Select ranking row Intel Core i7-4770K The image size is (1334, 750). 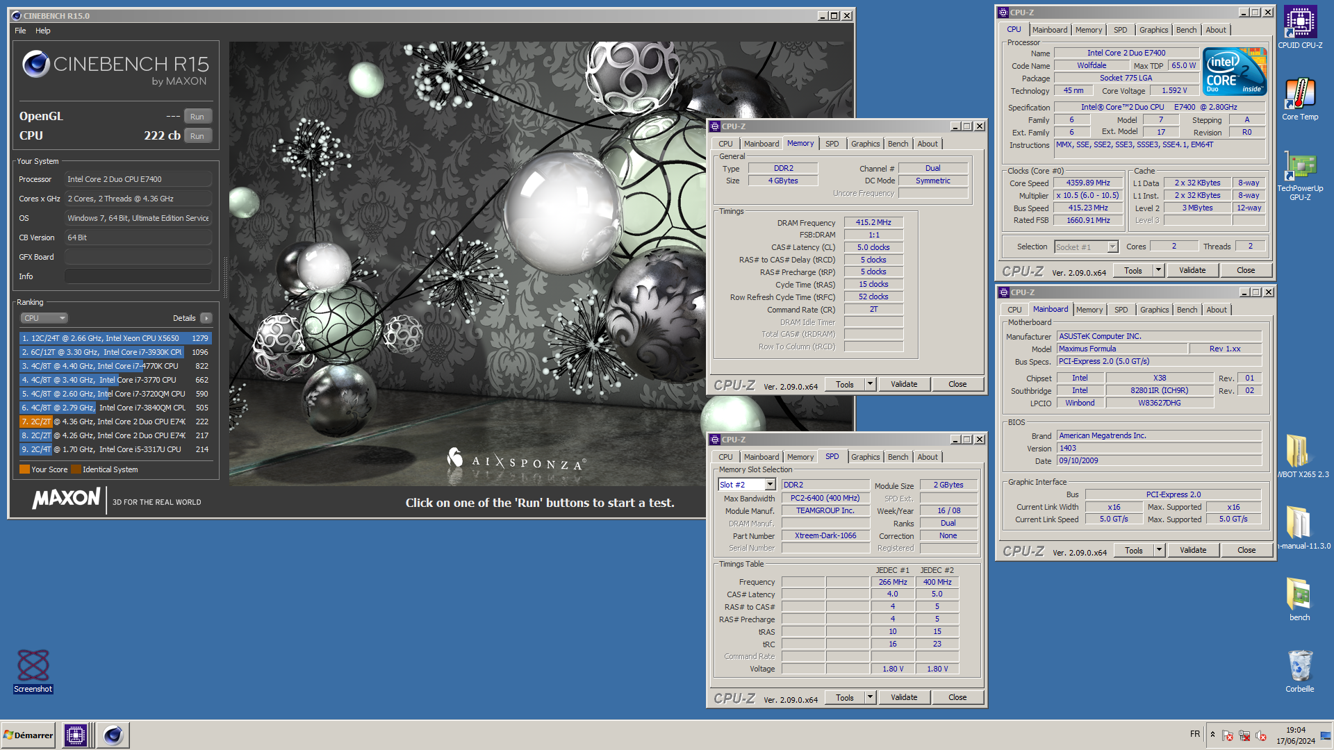pos(115,366)
